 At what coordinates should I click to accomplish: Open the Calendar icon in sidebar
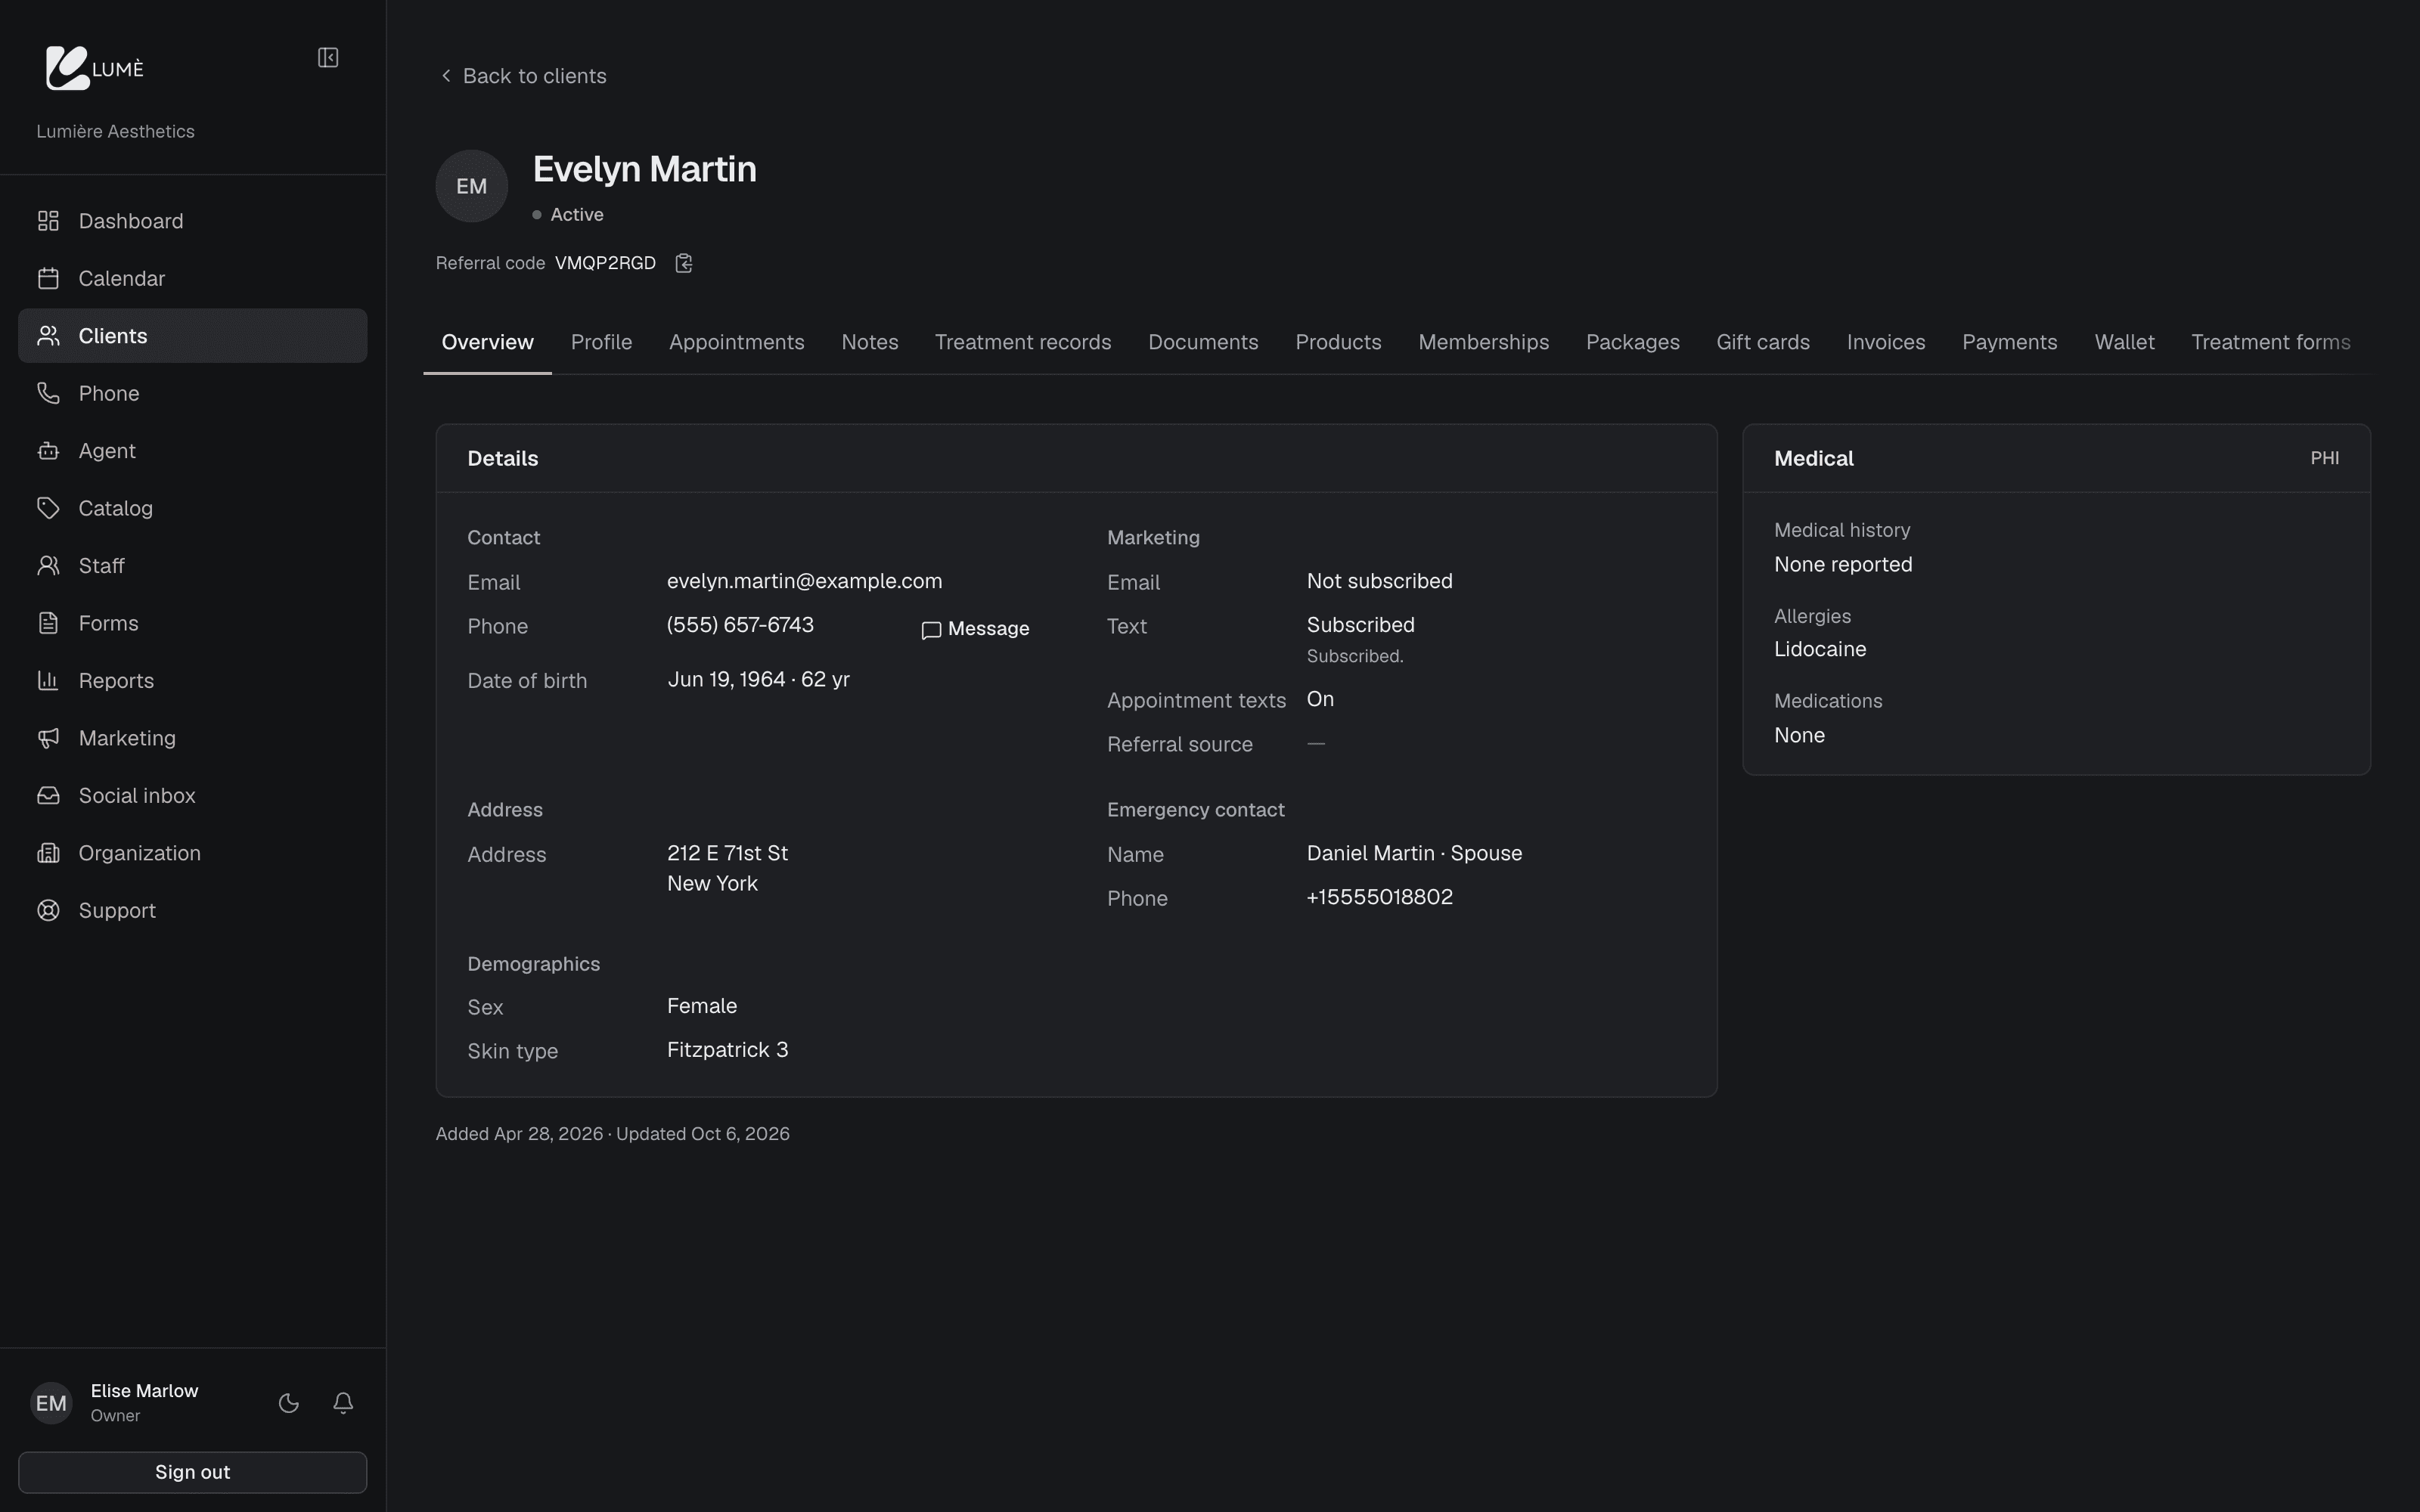(x=48, y=278)
